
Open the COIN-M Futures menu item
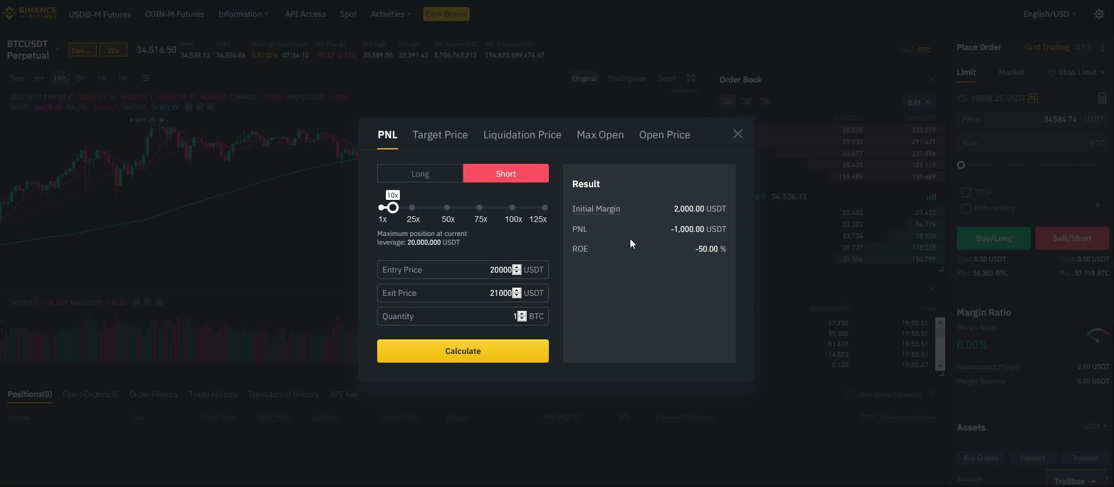(174, 14)
